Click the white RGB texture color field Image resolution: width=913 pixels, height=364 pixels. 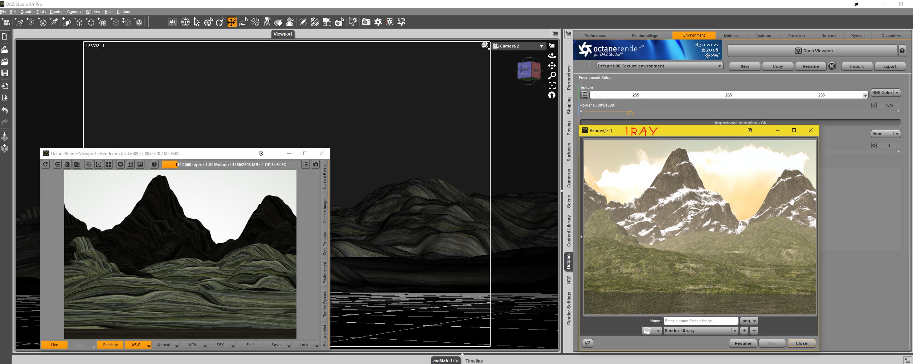coord(728,95)
